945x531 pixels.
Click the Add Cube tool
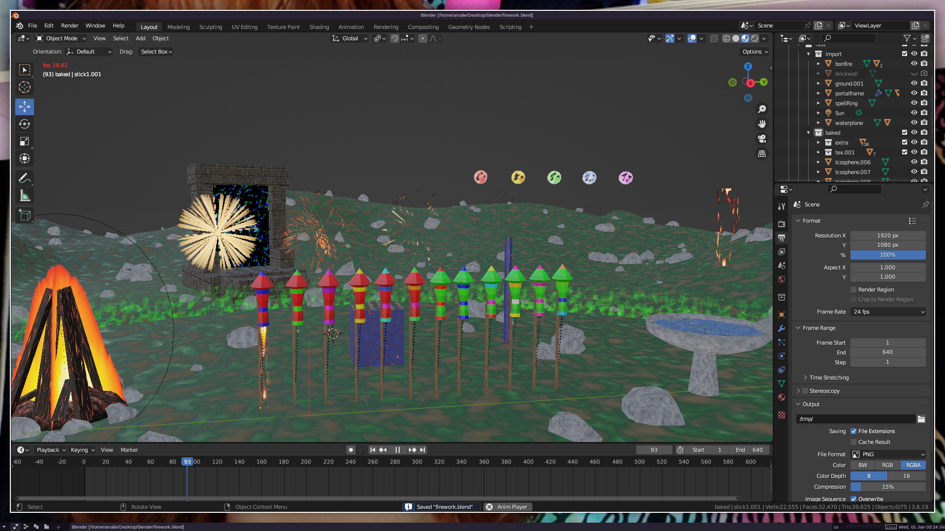[x=25, y=215]
